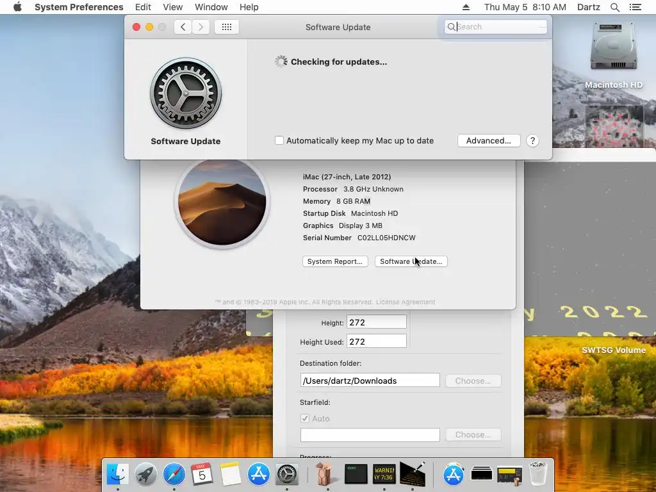Click the large Software Update gear icon
The image size is (656, 492).
(x=186, y=94)
